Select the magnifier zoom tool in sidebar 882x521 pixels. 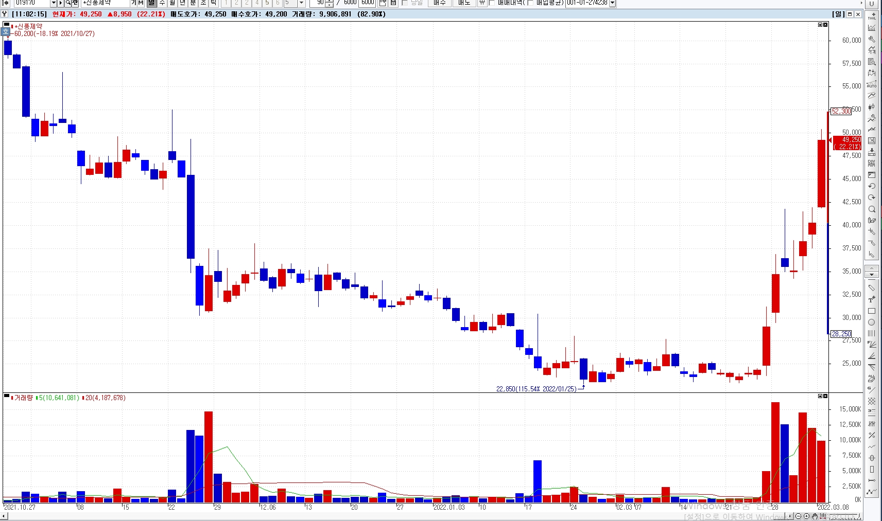(872, 209)
